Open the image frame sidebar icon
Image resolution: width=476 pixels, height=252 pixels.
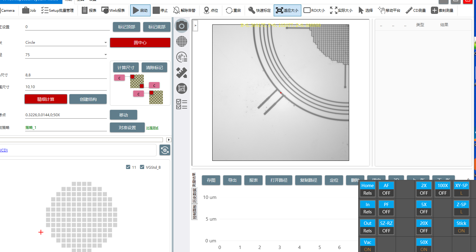[182, 88]
